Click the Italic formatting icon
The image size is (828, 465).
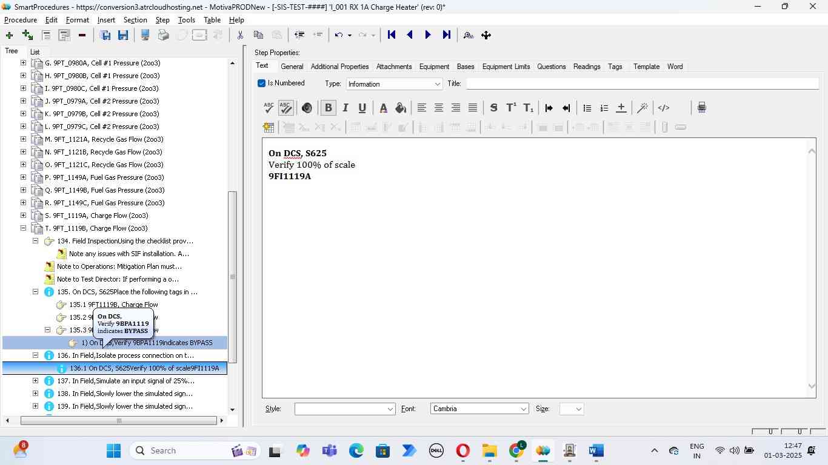tap(345, 108)
